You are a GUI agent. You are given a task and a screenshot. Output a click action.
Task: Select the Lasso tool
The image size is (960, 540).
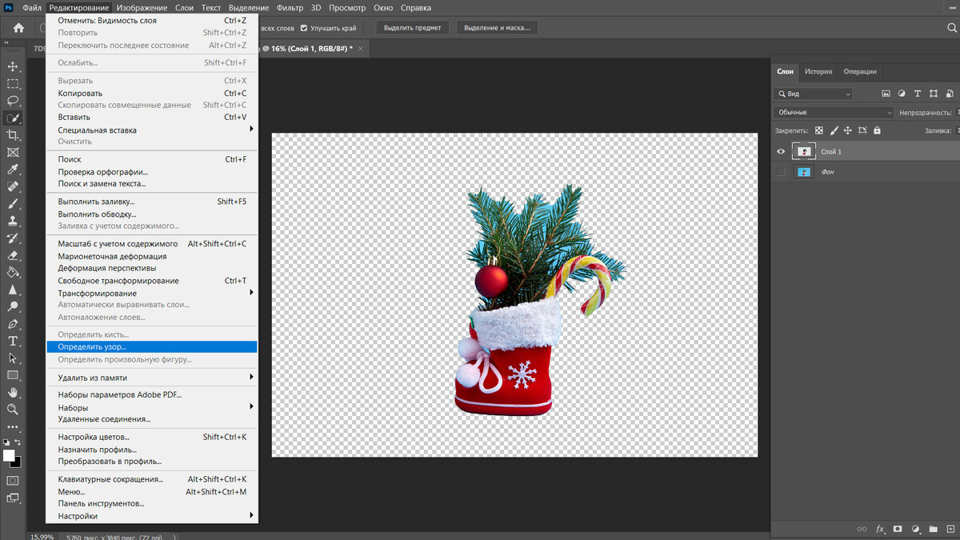click(13, 101)
